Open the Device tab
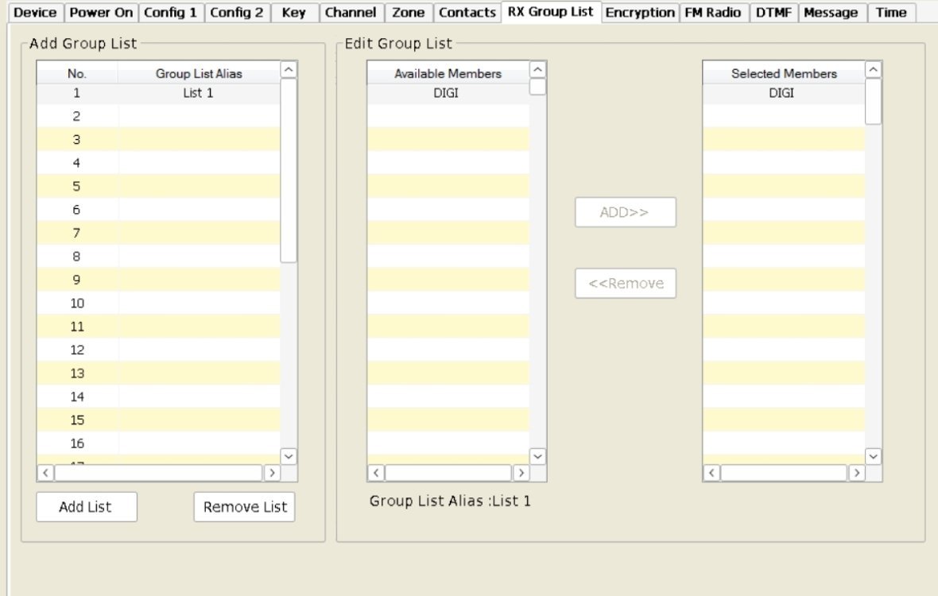Screen dimensions: 938x596 35,13
